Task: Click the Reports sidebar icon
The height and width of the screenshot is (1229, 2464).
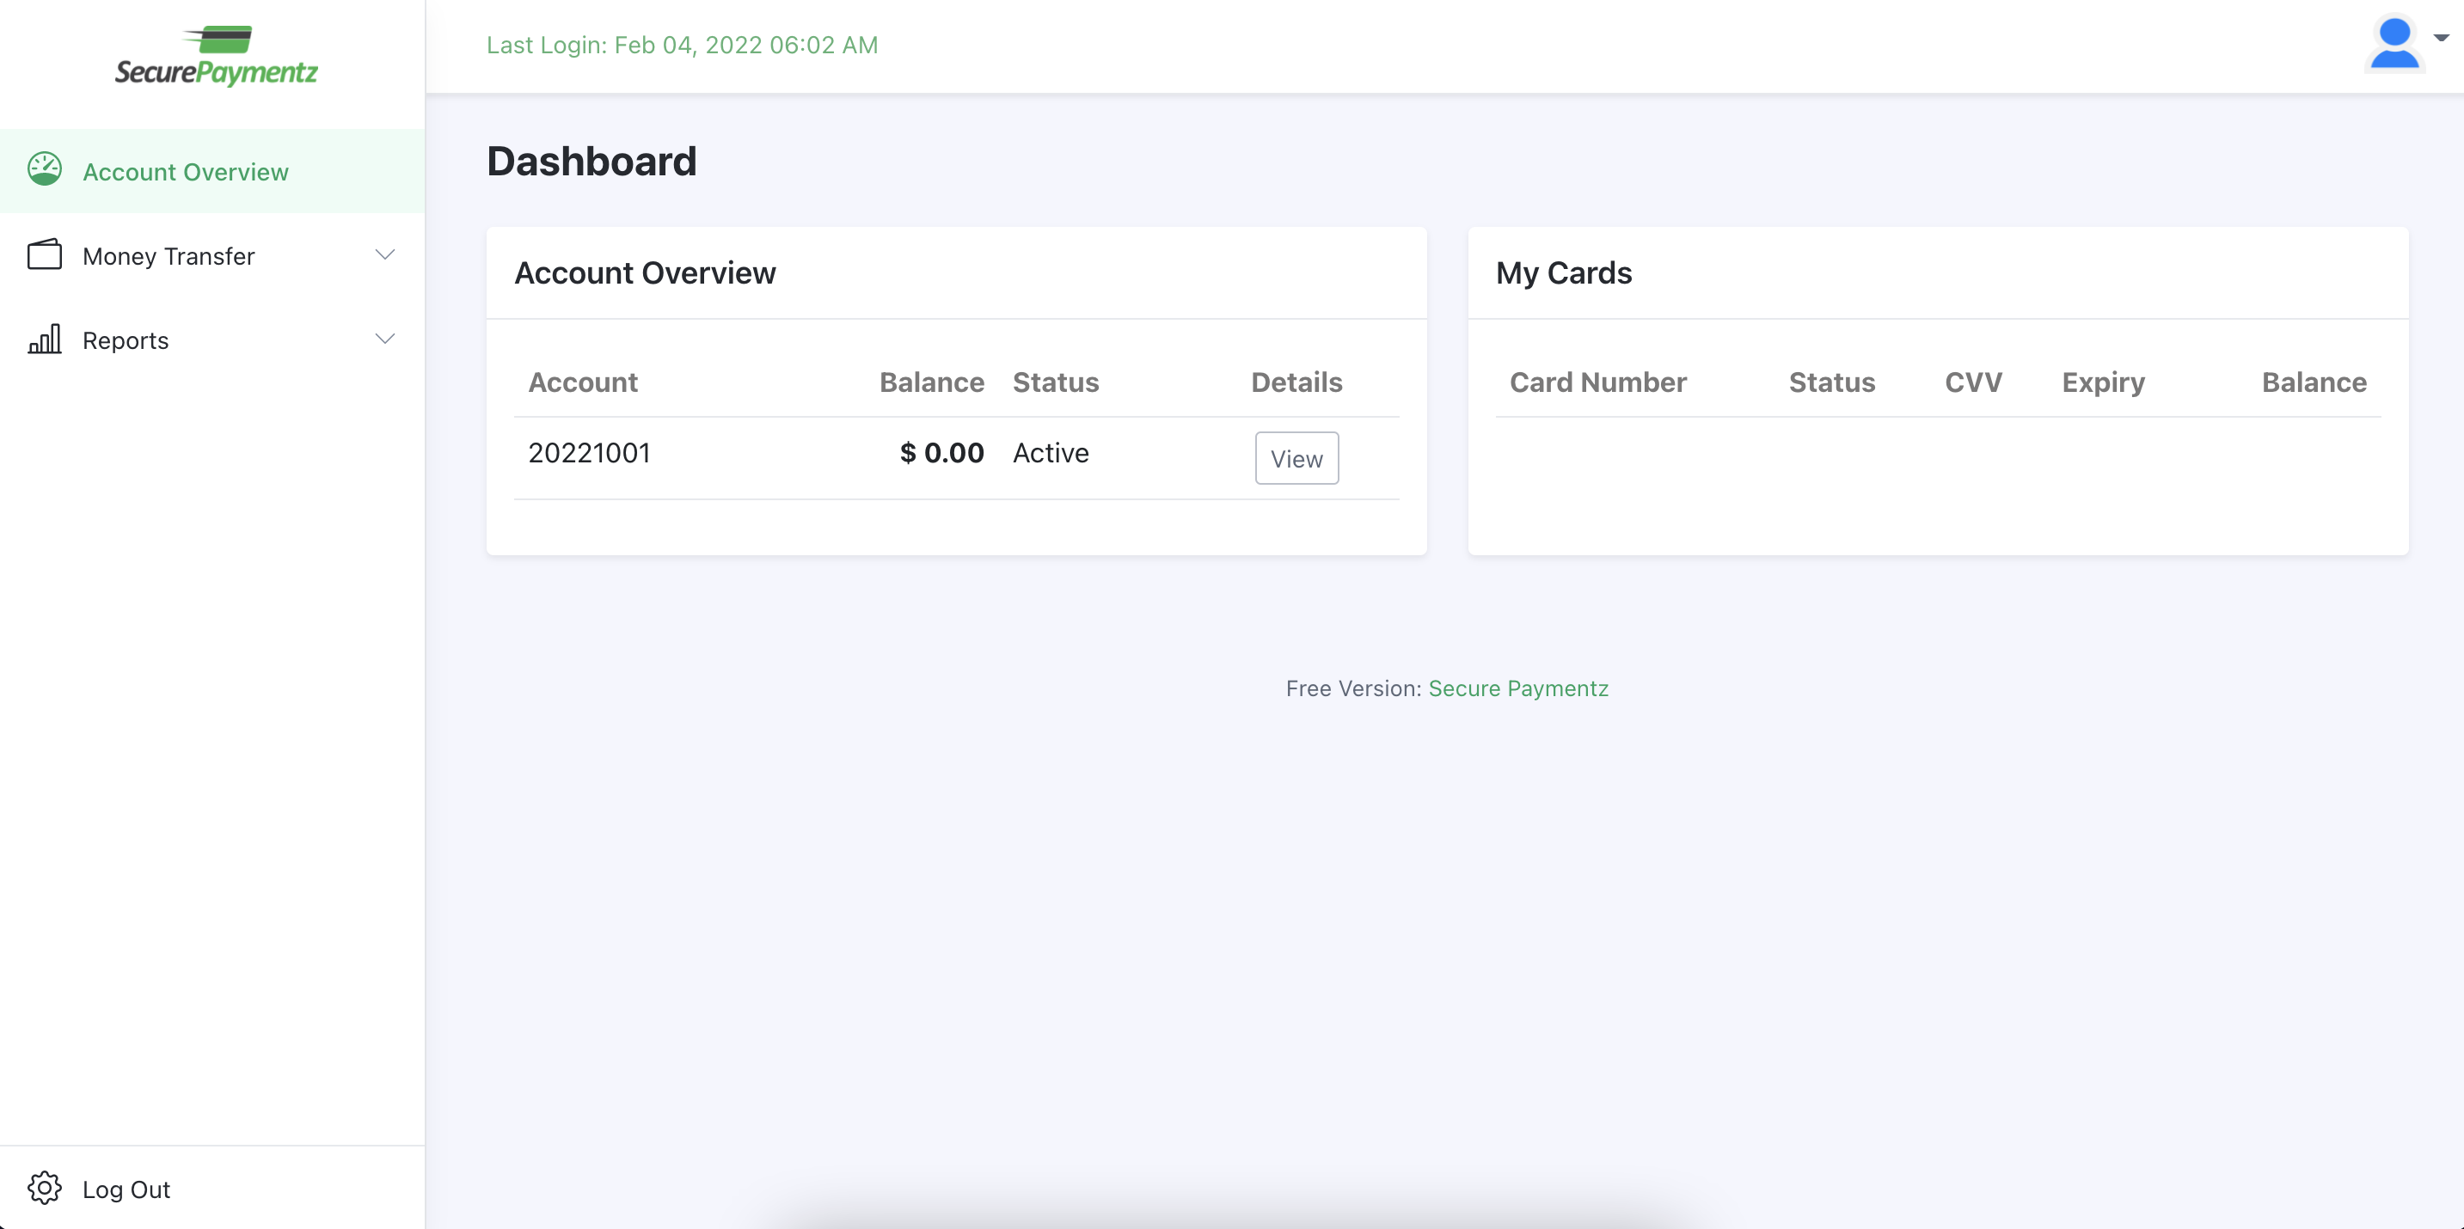Action: click(44, 339)
